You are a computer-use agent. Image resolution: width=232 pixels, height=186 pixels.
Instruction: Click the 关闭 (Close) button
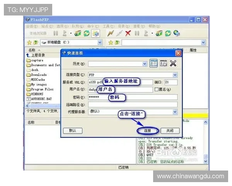170,131
